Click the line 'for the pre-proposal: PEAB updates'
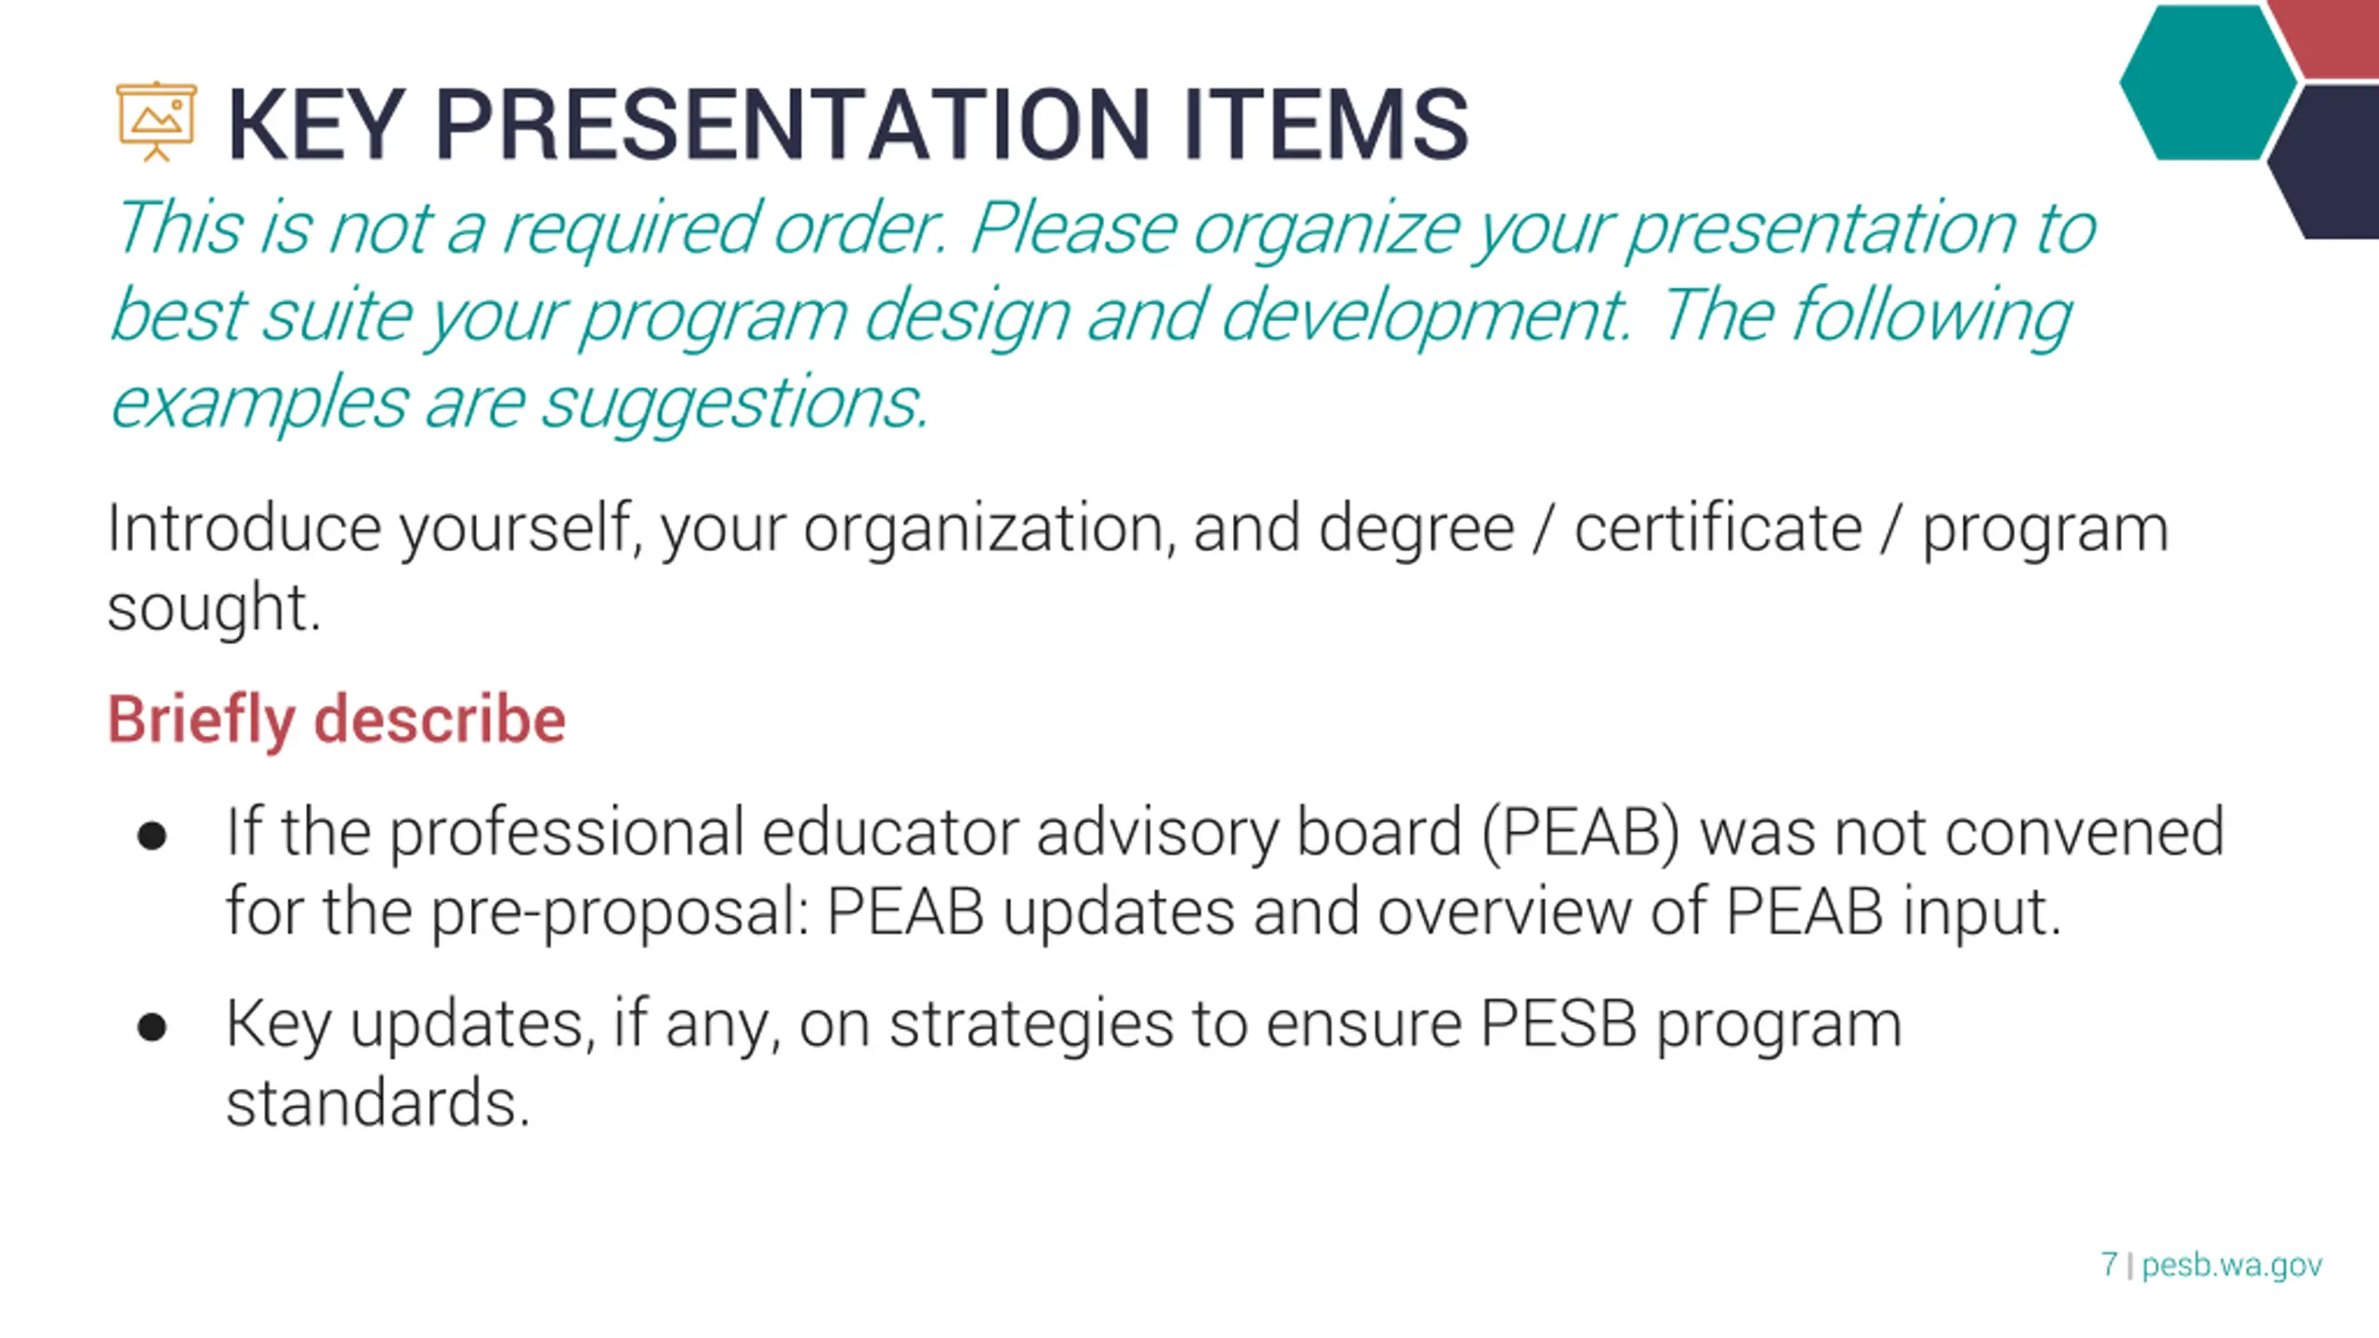Screen dimensions: 2379x1338 (1143, 912)
